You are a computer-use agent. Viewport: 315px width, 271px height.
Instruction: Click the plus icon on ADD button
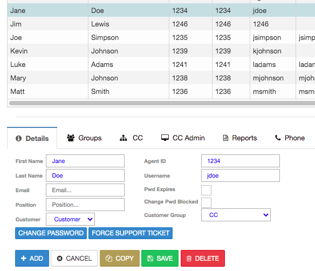click(24, 258)
